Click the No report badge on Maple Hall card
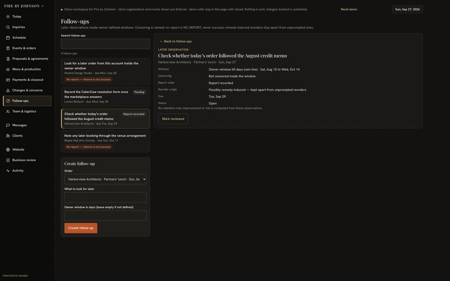450x281 pixels. click(89, 147)
